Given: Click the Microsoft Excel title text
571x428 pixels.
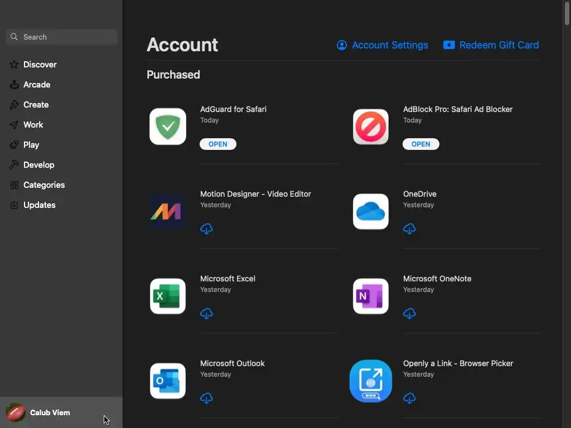Looking at the screenshot, I should [x=228, y=279].
